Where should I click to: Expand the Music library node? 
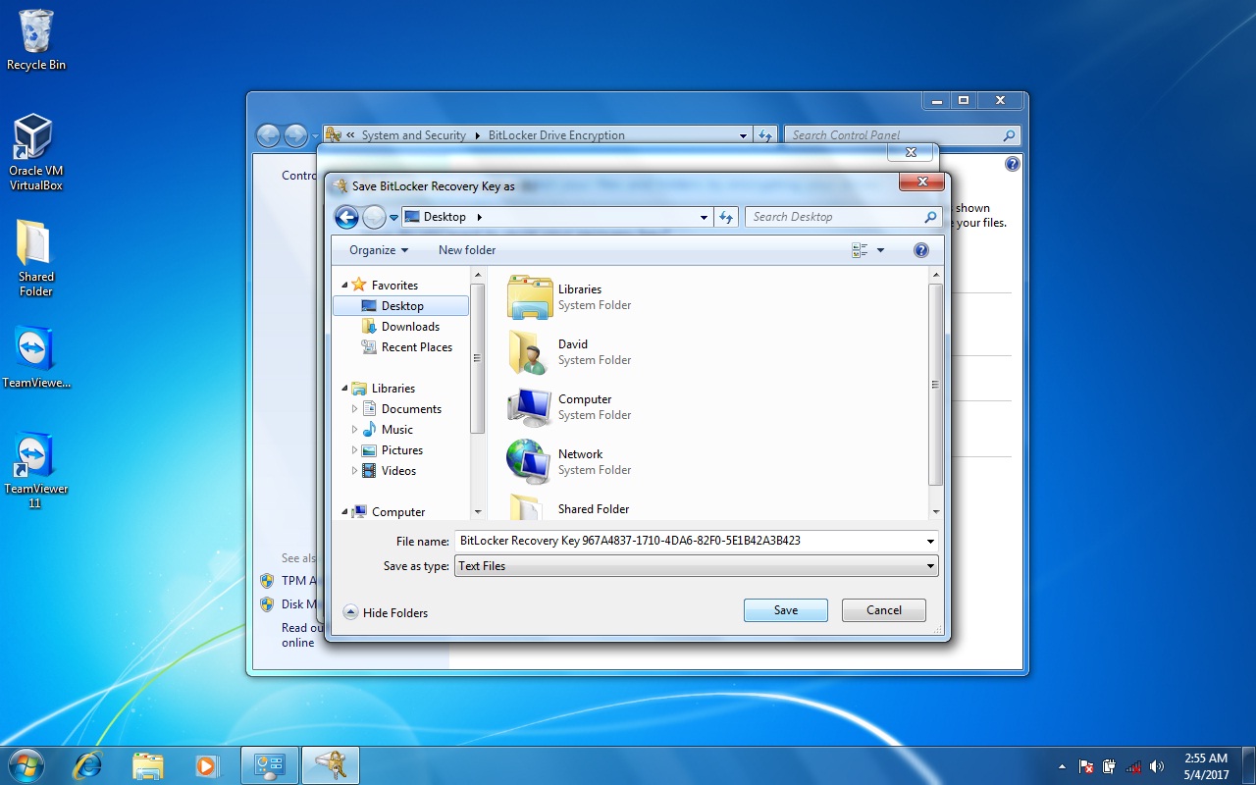354,430
